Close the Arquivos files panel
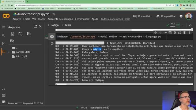The image size is (196, 110). [40, 26]
